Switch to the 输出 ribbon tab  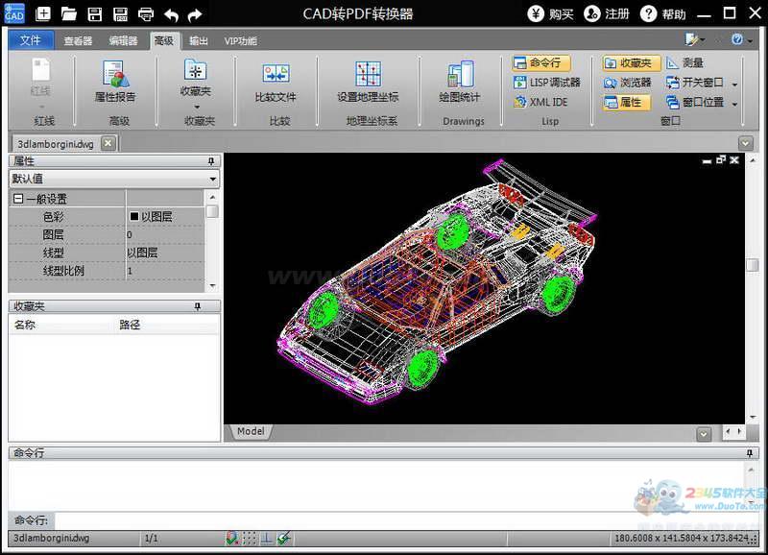[x=199, y=40]
